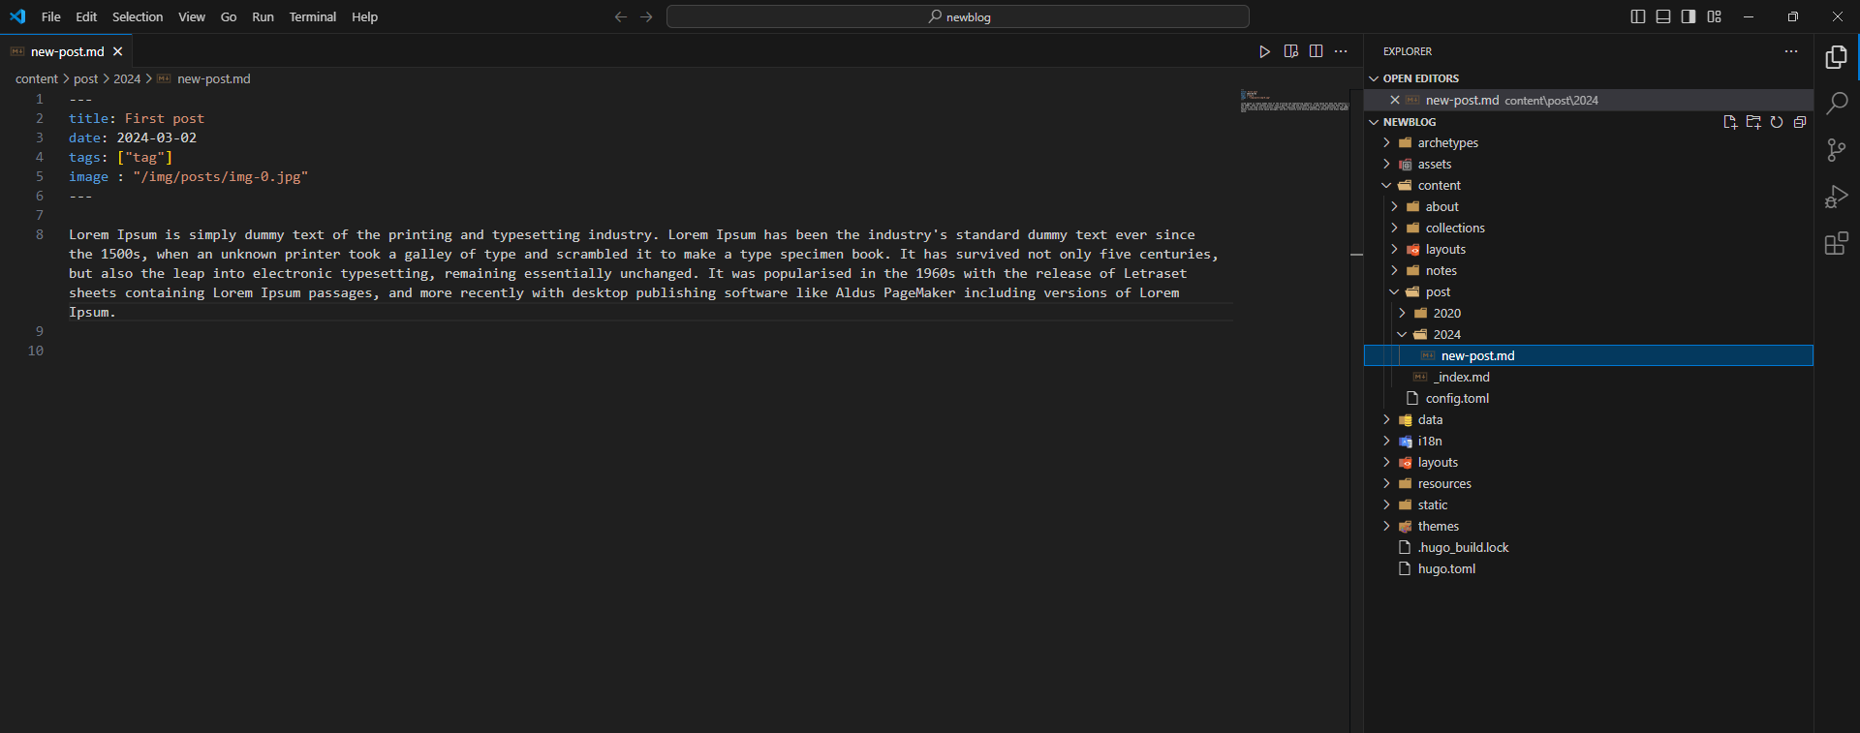Expand the 2020 folder under post
The image size is (1860, 733).
coord(1446,314)
